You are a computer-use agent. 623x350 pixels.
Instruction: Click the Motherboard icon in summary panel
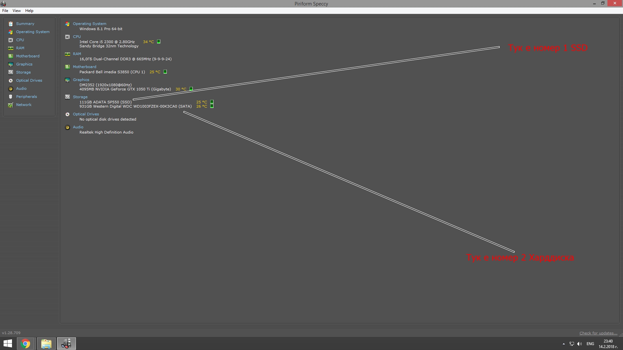click(x=67, y=67)
